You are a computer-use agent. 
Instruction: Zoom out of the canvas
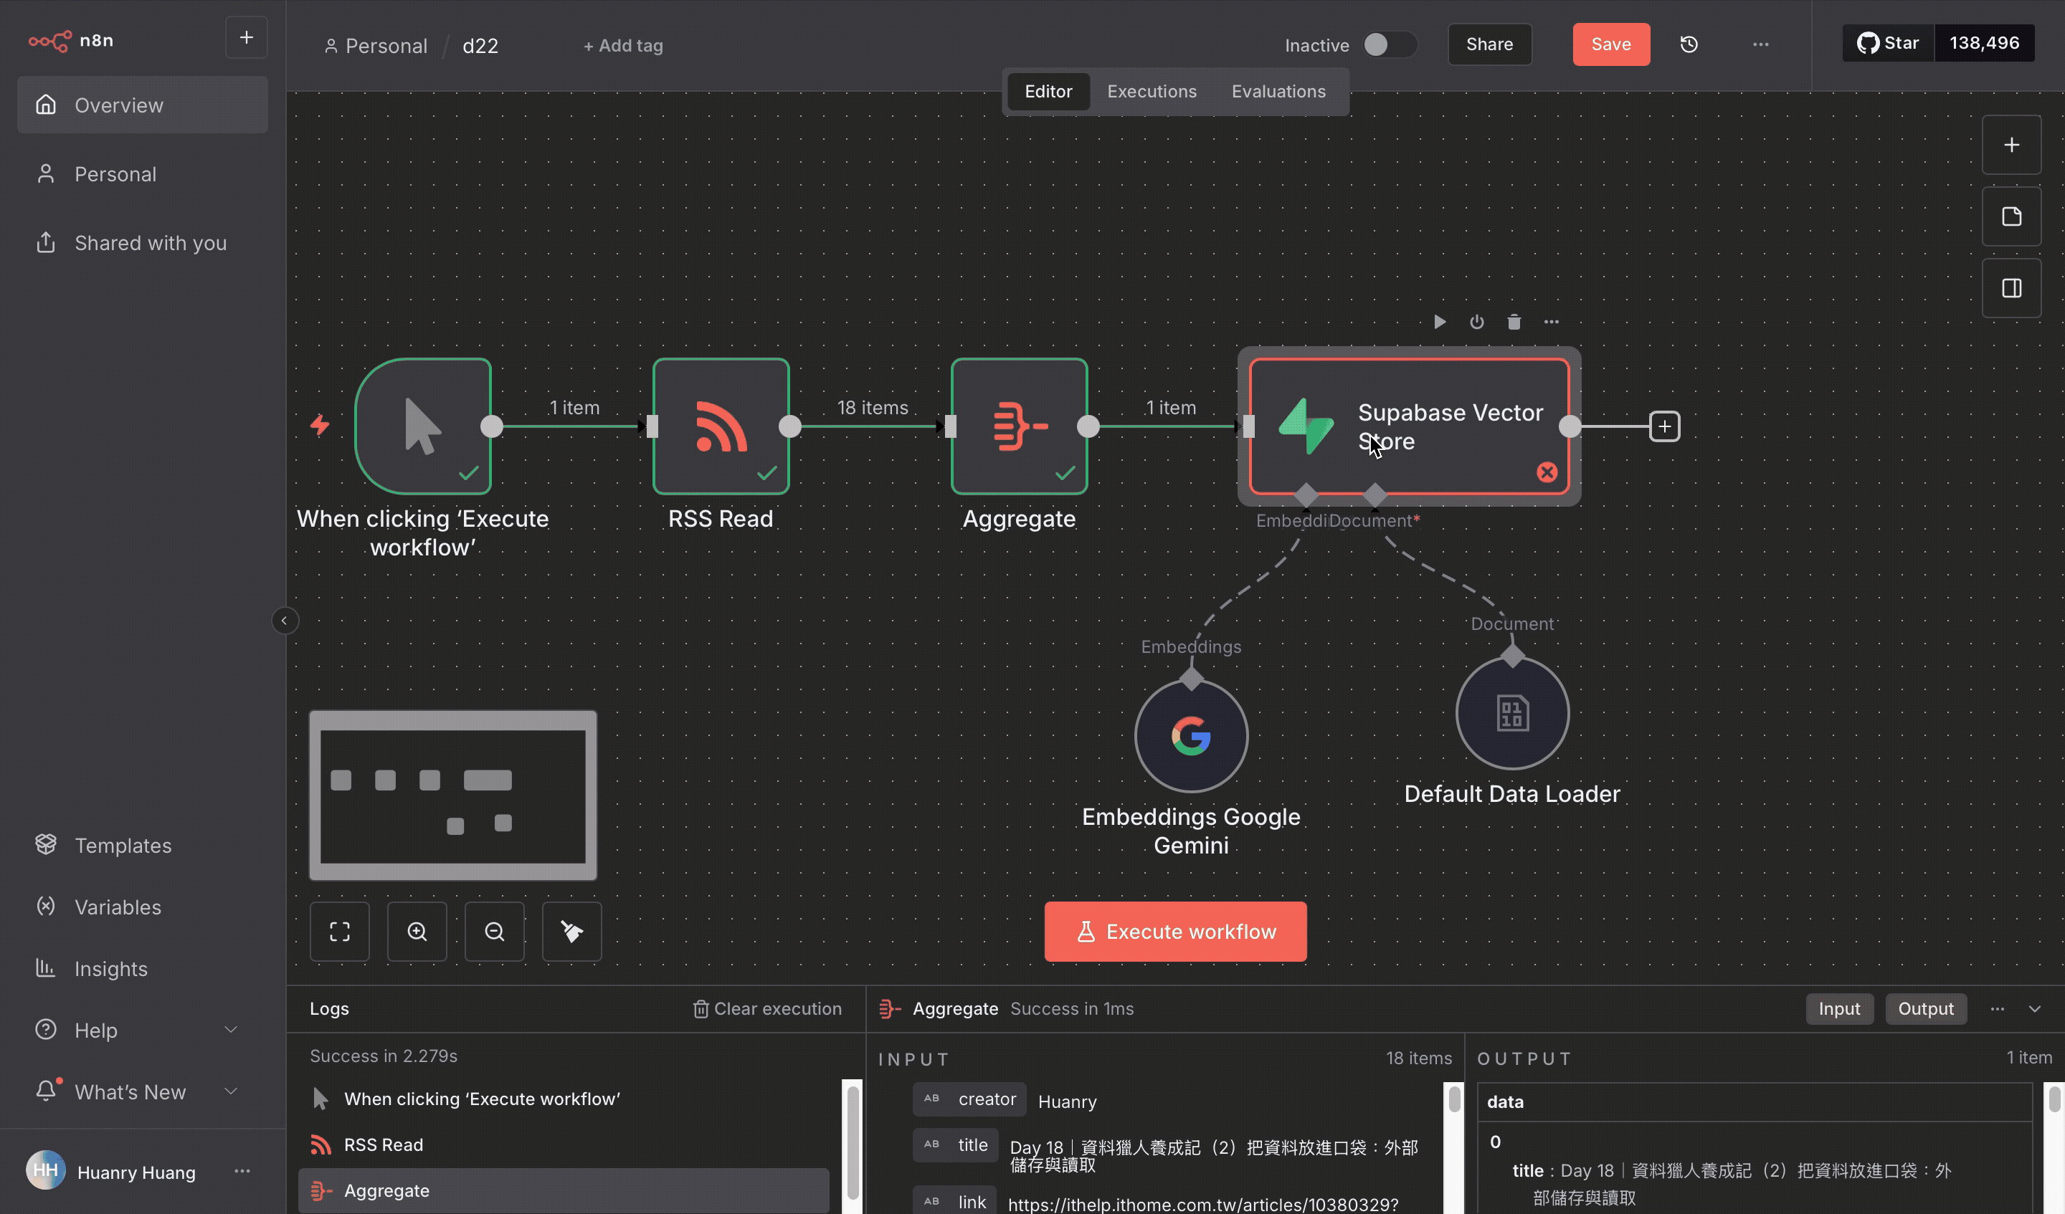(494, 932)
